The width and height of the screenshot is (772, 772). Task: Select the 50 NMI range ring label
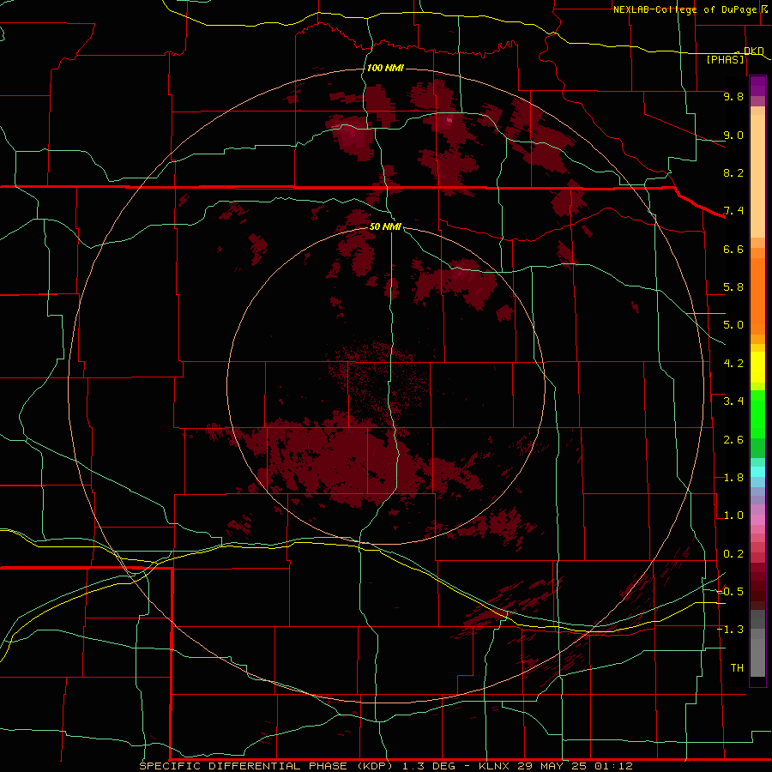click(385, 226)
